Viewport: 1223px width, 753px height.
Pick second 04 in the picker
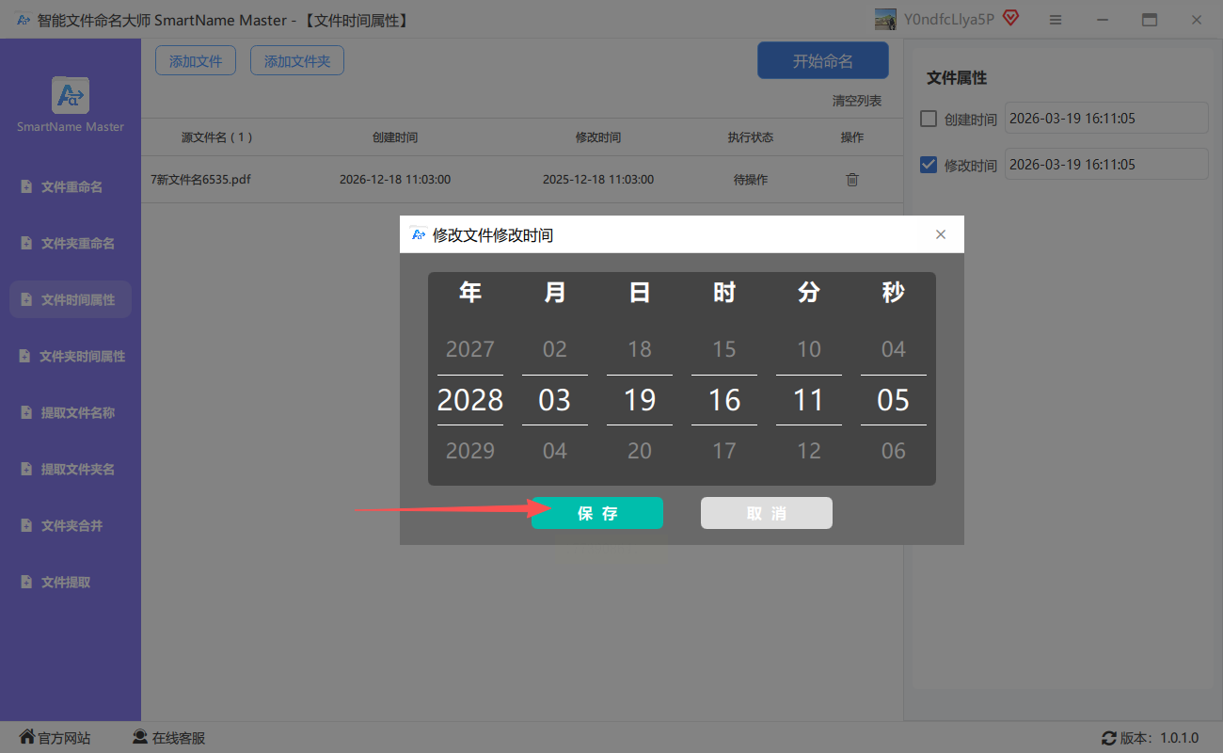point(894,349)
